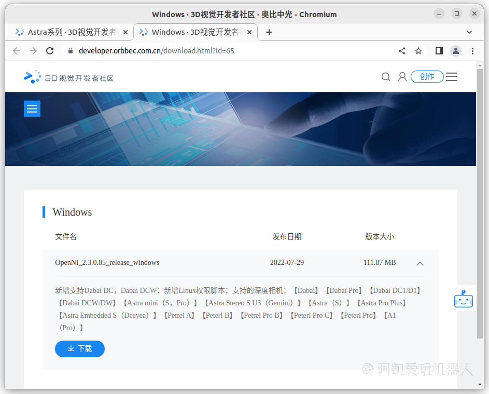Toggle the browser side panel

[439, 51]
